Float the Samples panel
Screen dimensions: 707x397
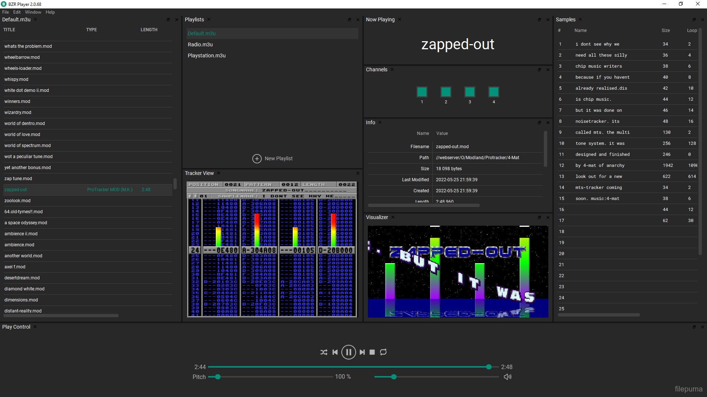click(694, 20)
